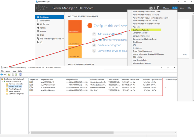Expand File and Storage Services arrow
Image resolution: width=194 pixels, height=137 pixels.
[63, 39]
